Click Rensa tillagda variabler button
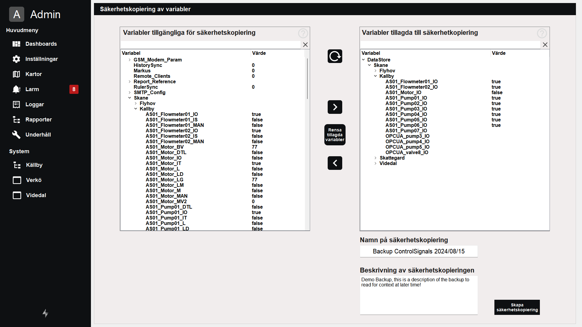The width and height of the screenshot is (582, 327). pos(335,135)
